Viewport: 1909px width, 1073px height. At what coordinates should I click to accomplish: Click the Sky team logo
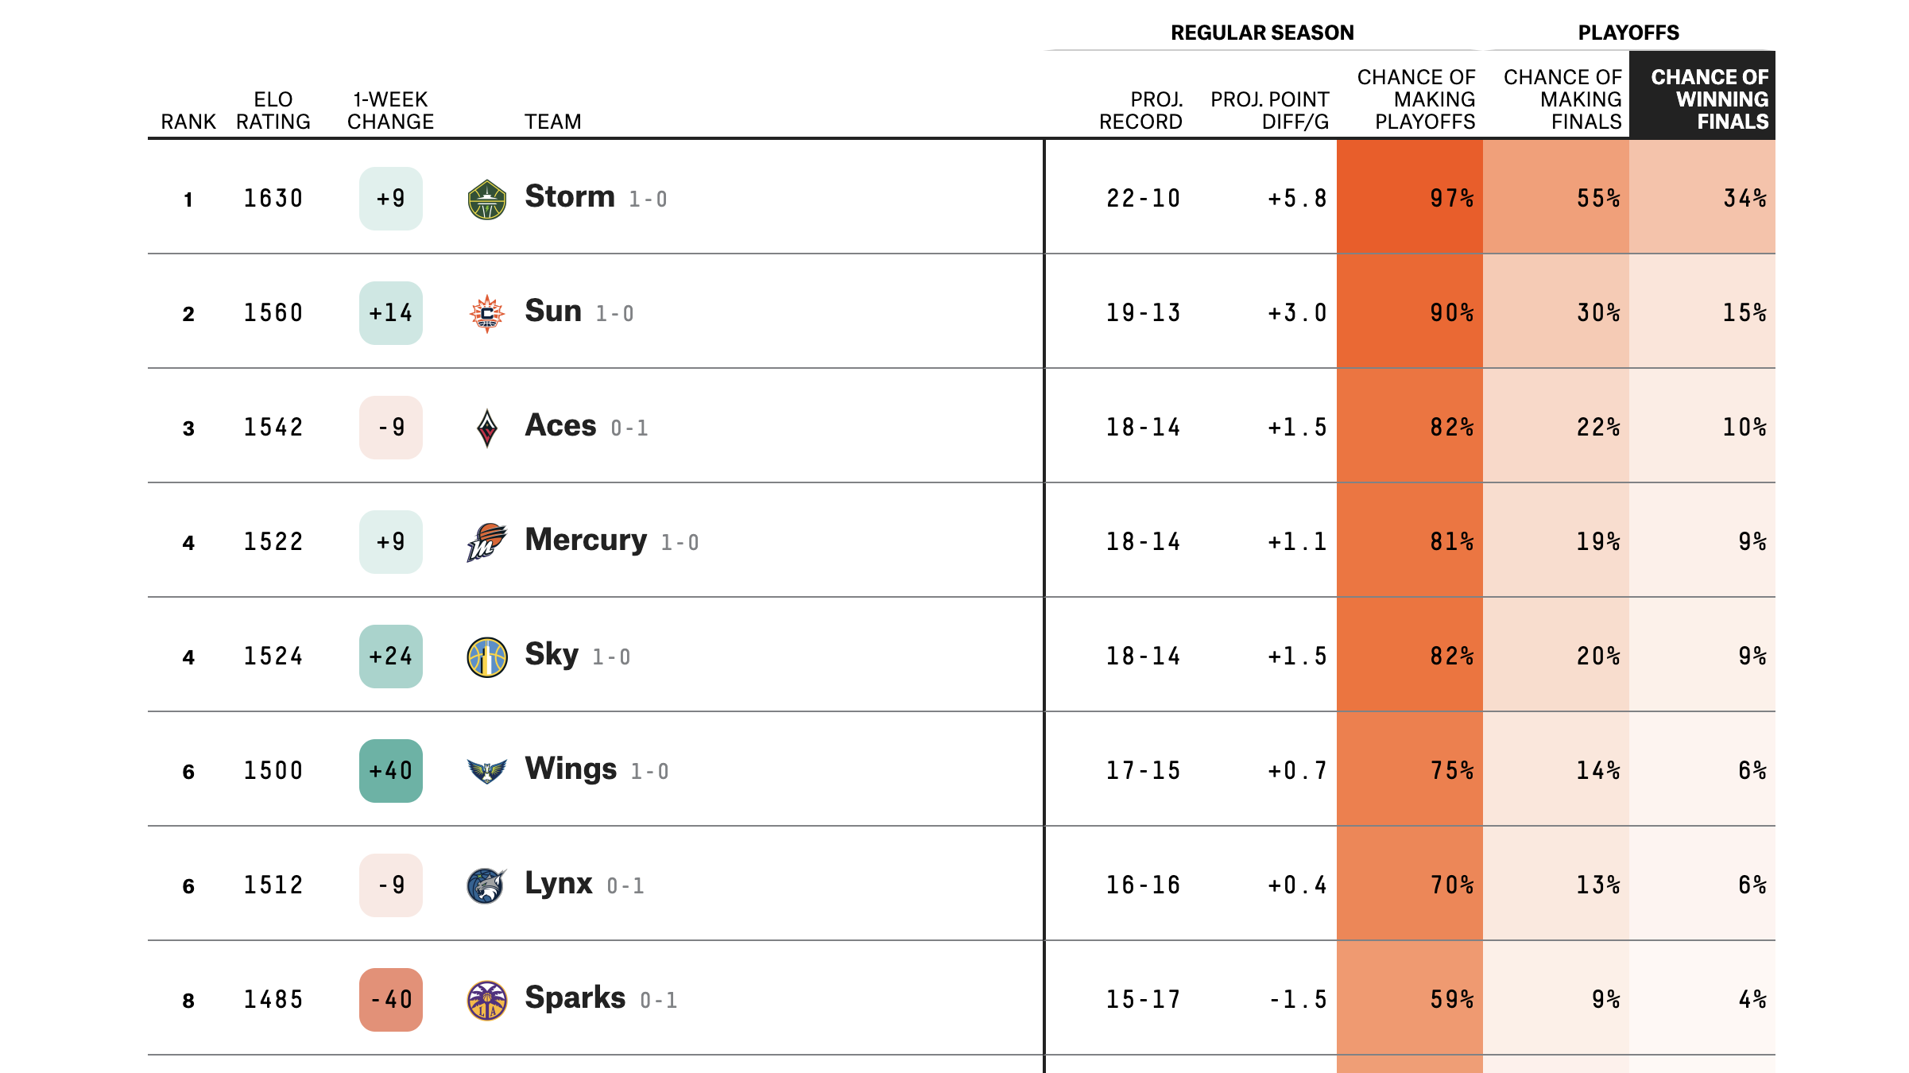pos(486,657)
